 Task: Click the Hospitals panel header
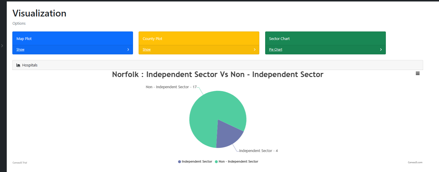coord(218,65)
